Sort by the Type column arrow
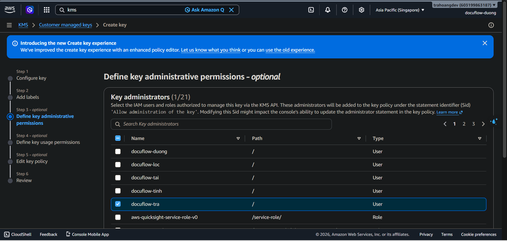Viewport: 507px width, 241px height. click(480, 138)
